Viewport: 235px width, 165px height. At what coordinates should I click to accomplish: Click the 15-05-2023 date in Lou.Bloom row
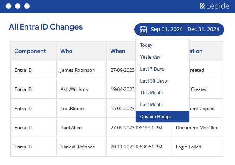122,109
